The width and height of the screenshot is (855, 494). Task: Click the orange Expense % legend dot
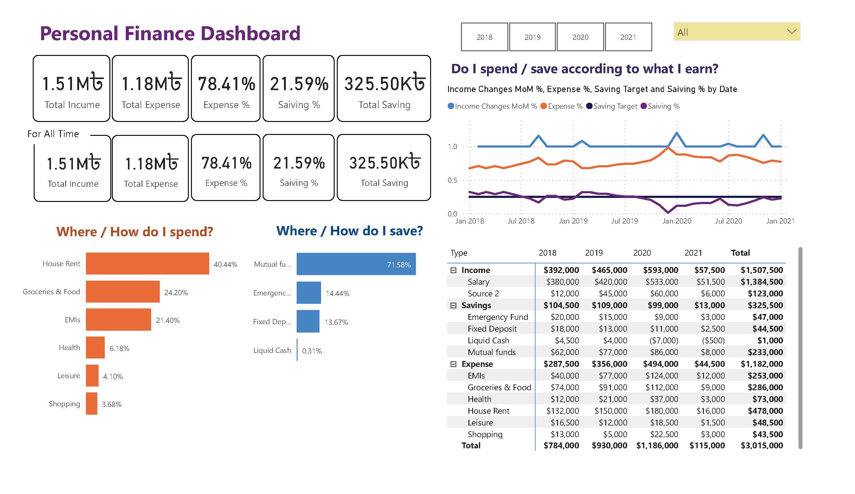pyautogui.click(x=544, y=106)
